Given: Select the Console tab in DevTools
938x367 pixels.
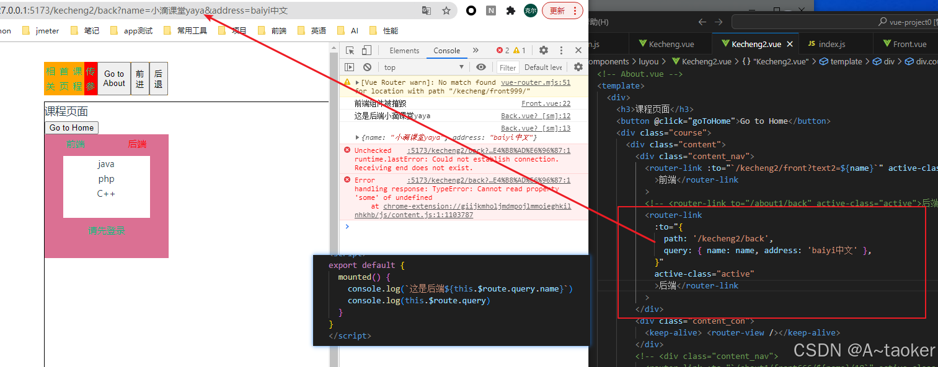Looking at the screenshot, I should 447,51.
